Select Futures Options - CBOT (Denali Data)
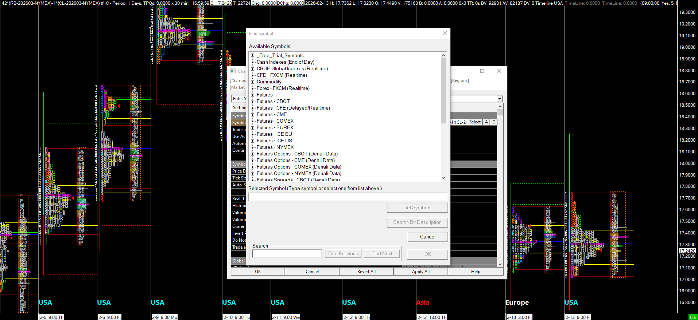The width and height of the screenshot is (698, 320). [x=297, y=154]
